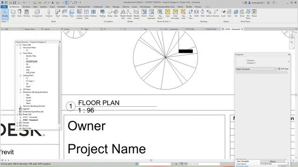298x167 pixels.
Task: Select Electric Plan in Project Browser
Action: click(x=31, y=56)
